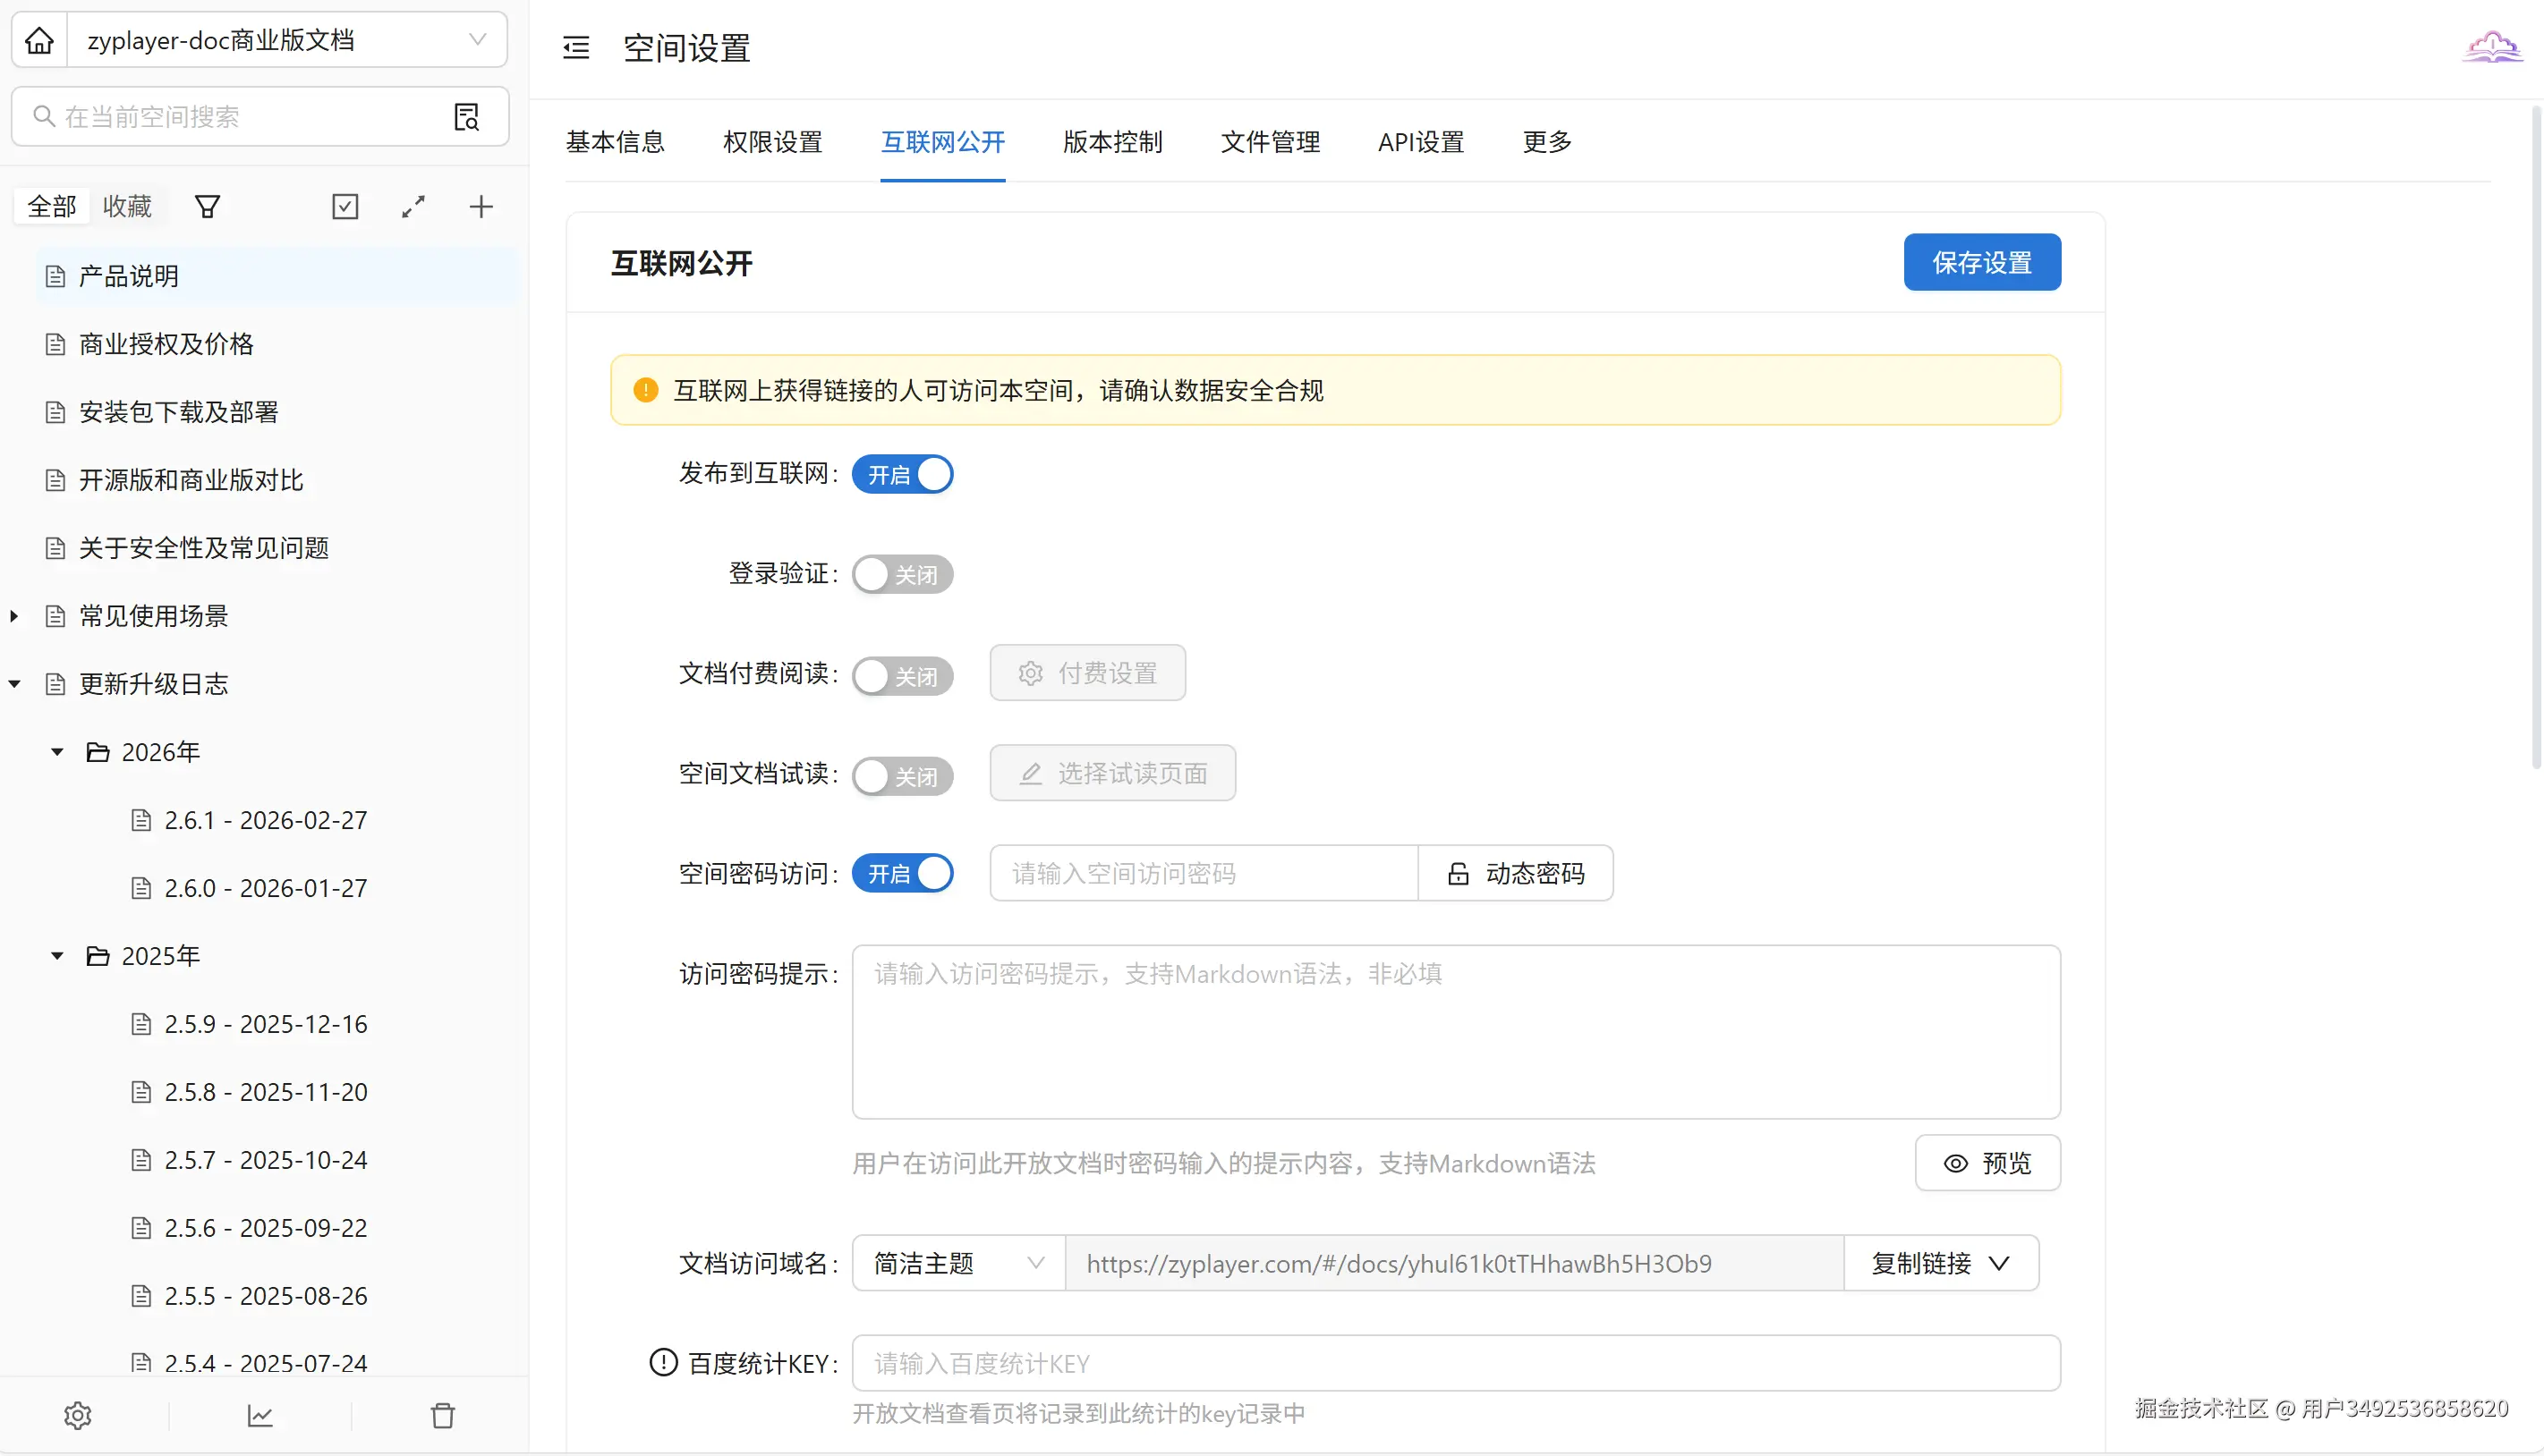2544x1456 pixels.
Task: Enable the 登录验证 toggle
Action: pos(901,574)
